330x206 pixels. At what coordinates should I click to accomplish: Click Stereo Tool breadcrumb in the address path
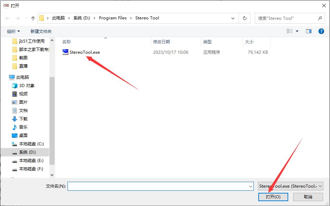(x=147, y=18)
